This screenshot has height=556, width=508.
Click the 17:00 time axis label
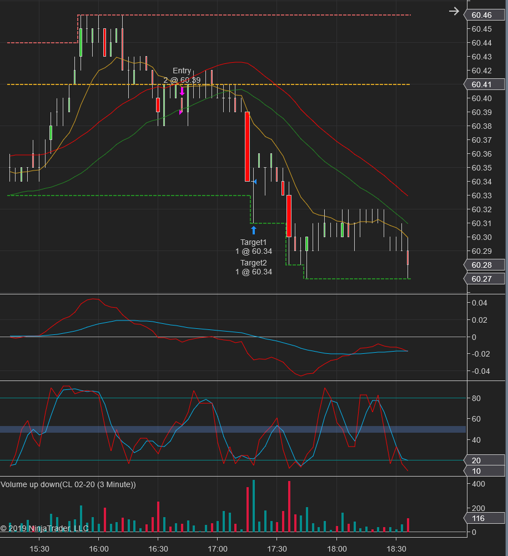(x=218, y=549)
